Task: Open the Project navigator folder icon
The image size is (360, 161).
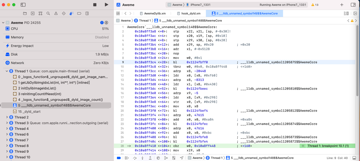Action: [x=25, y=13]
